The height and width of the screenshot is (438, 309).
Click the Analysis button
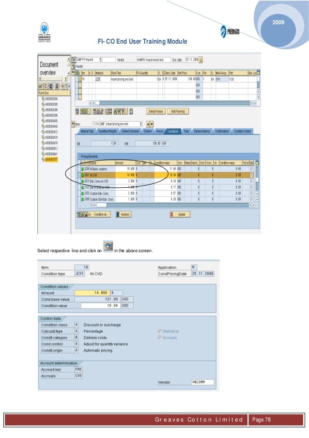[123, 214]
